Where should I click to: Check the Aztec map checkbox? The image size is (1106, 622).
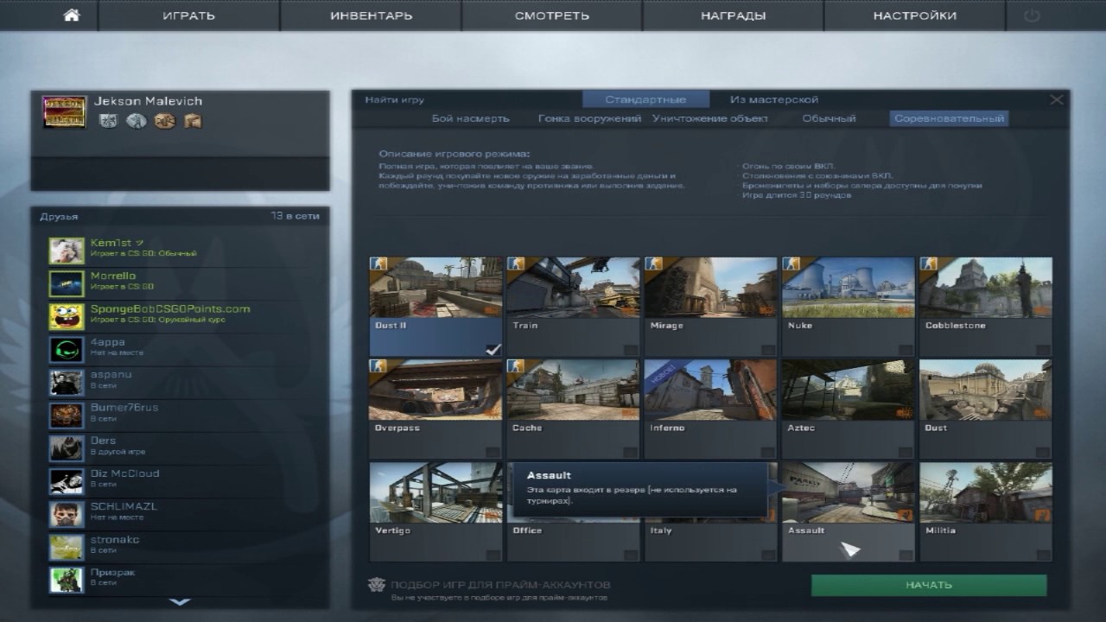click(x=906, y=452)
